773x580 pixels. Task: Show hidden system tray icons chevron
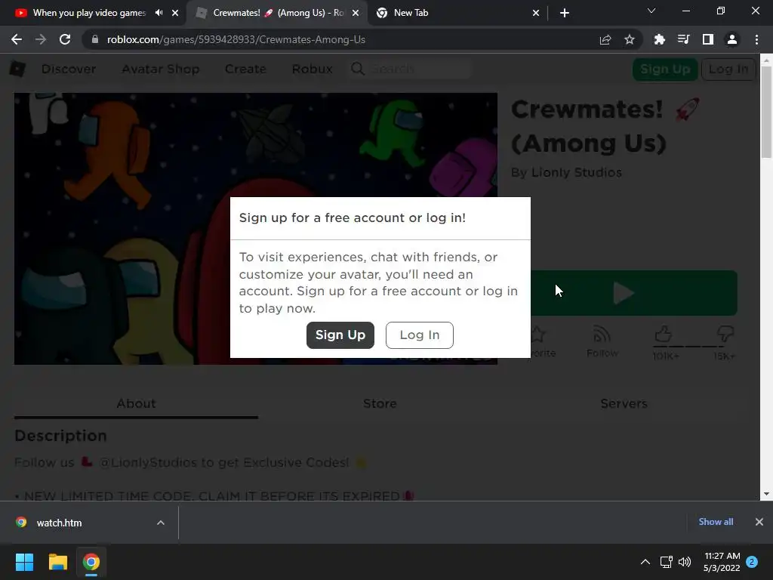pos(645,562)
